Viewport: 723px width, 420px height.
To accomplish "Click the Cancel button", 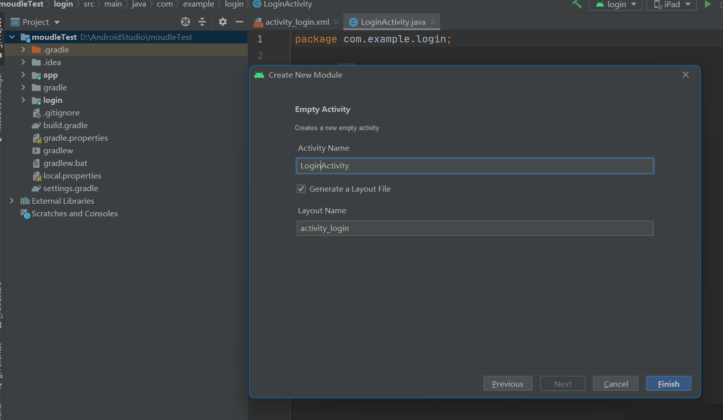I will [x=616, y=384].
